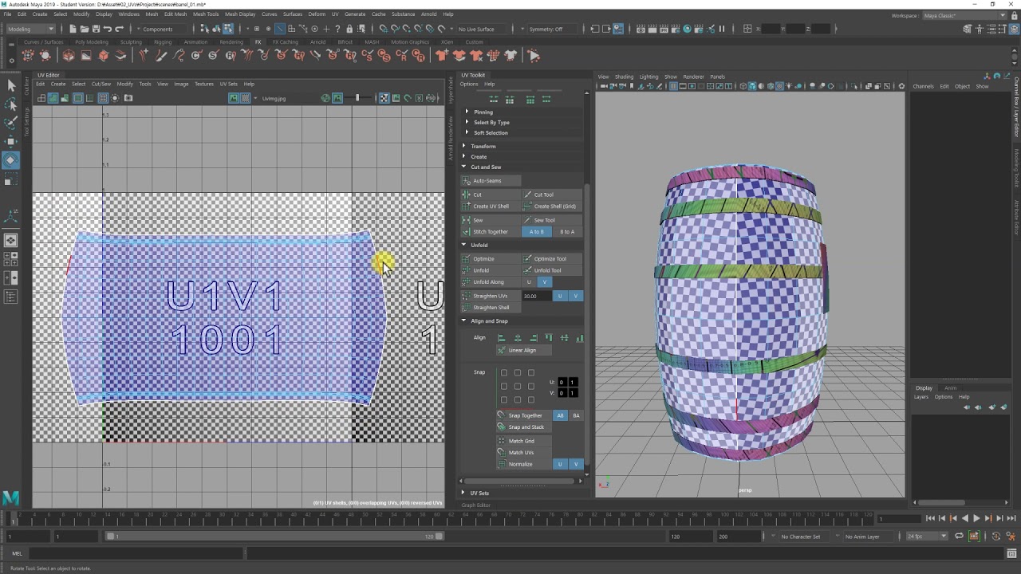The height and width of the screenshot is (574, 1021).
Task: Click Snap and Stack
Action: point(526,427)
